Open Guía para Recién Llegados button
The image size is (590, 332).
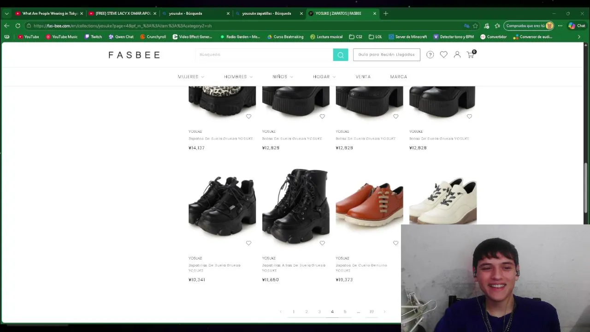(386, 54)
